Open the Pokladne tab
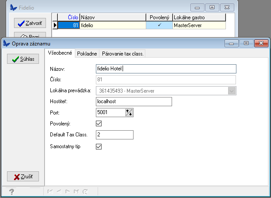This screenshot has height=198, width=271. point(87,54)
